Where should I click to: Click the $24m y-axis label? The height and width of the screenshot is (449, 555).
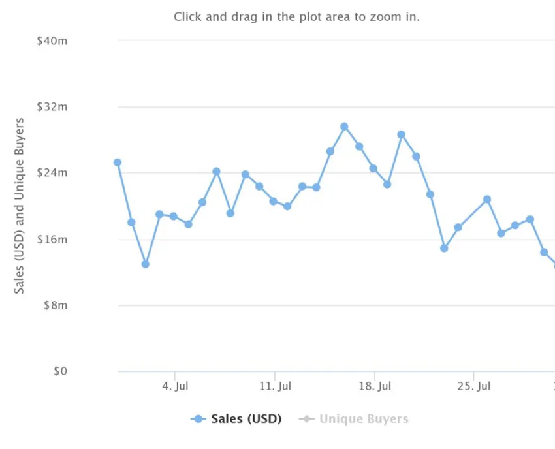click(52, 173)
